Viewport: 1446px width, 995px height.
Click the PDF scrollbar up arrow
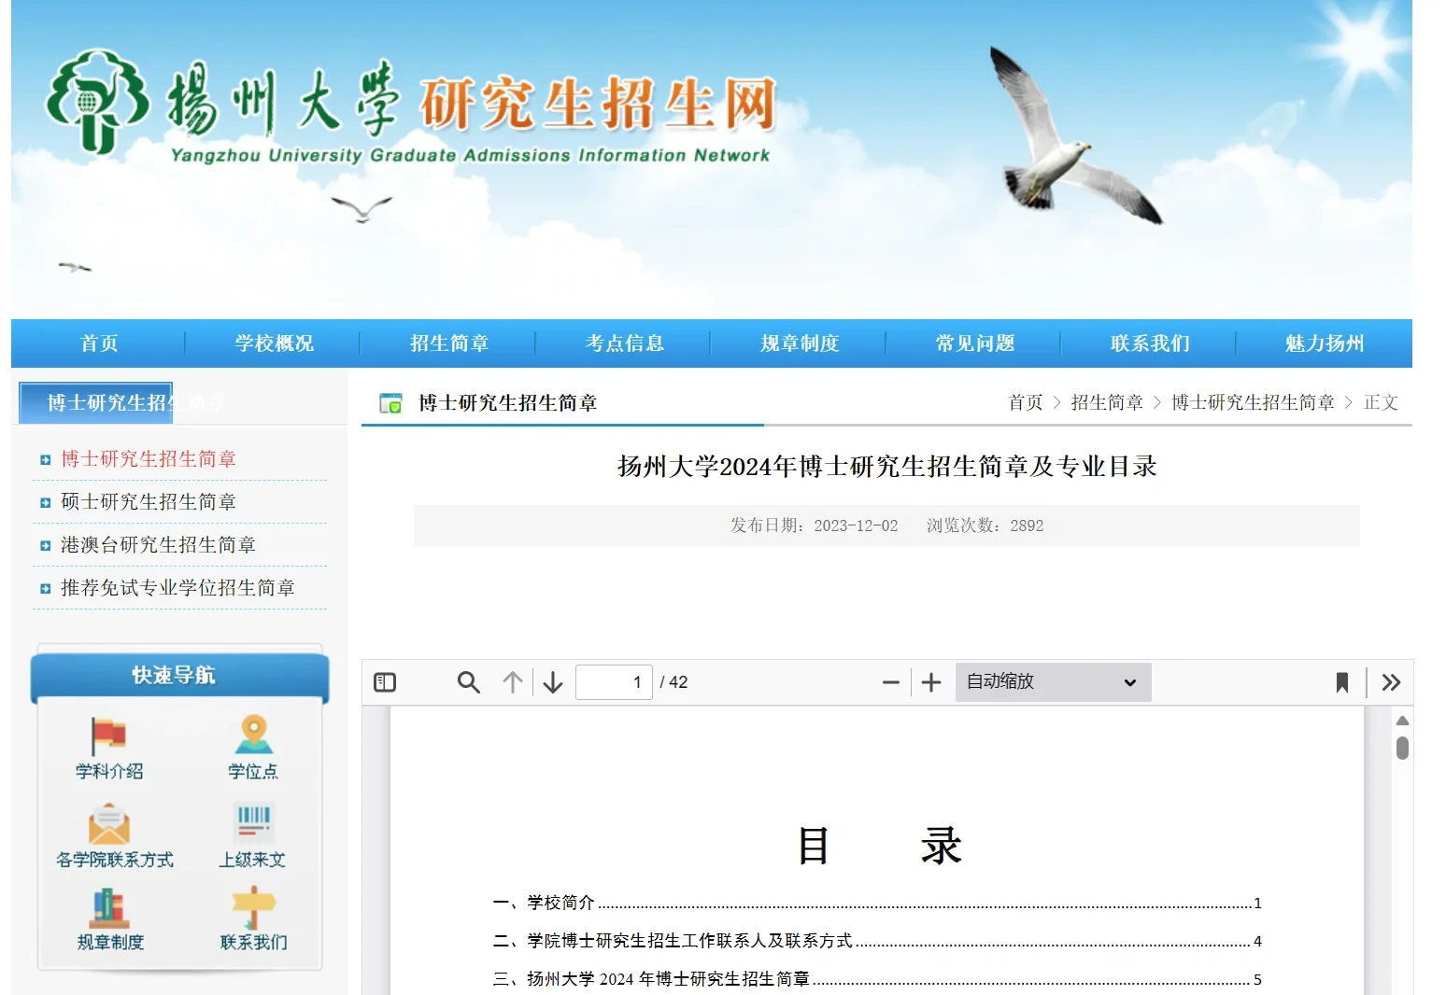1402,721
